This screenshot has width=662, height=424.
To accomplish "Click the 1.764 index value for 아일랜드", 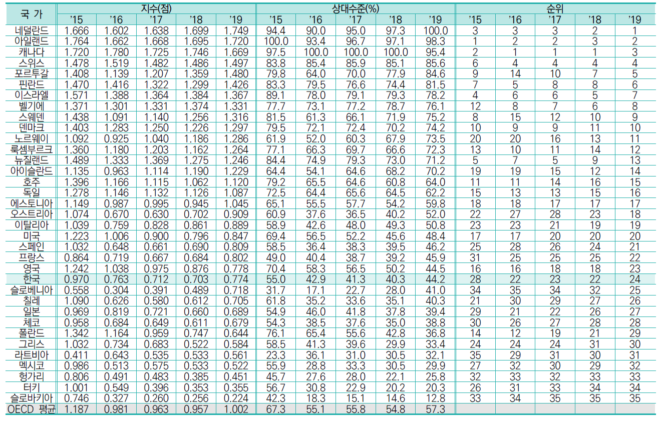I will (77, 41).
